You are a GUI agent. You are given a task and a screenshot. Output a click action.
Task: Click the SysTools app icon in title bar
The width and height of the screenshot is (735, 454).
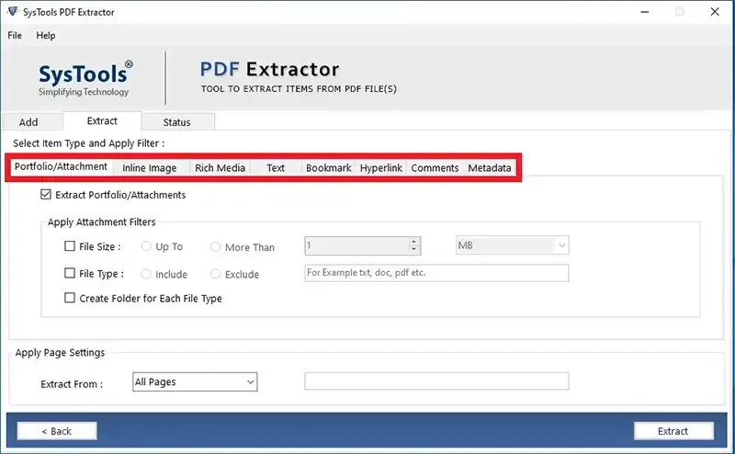12,12
